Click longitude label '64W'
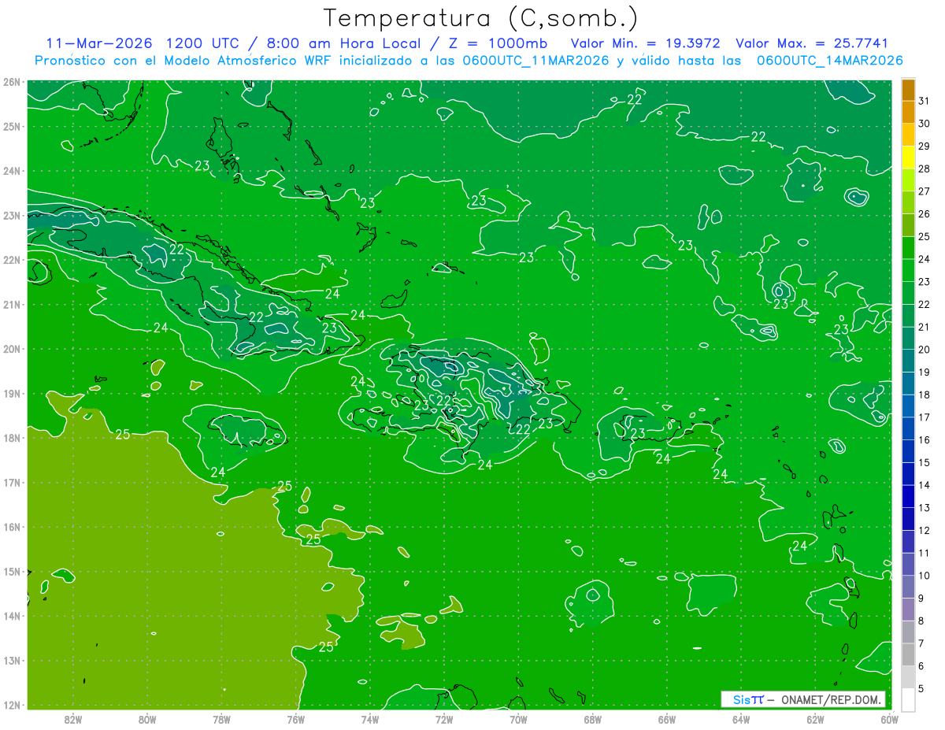The image size is (945, 730). [x=741, y=719]
